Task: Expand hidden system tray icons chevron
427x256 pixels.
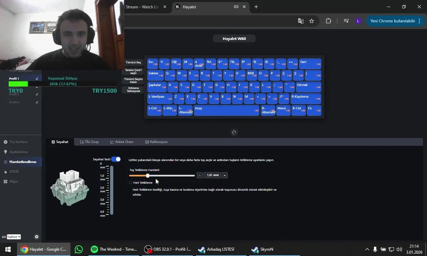Action: (x=367, y=249)
